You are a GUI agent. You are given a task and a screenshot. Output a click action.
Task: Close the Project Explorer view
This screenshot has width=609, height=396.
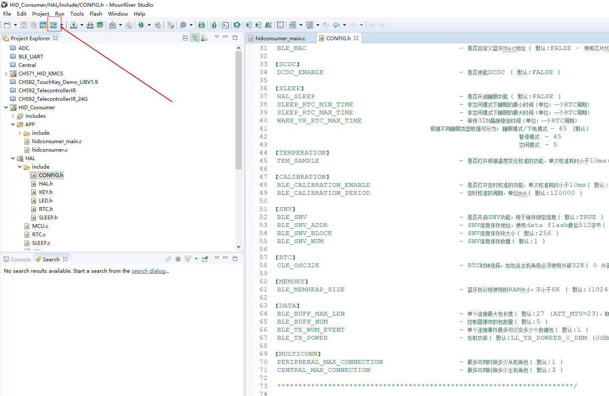pos(55,38)
